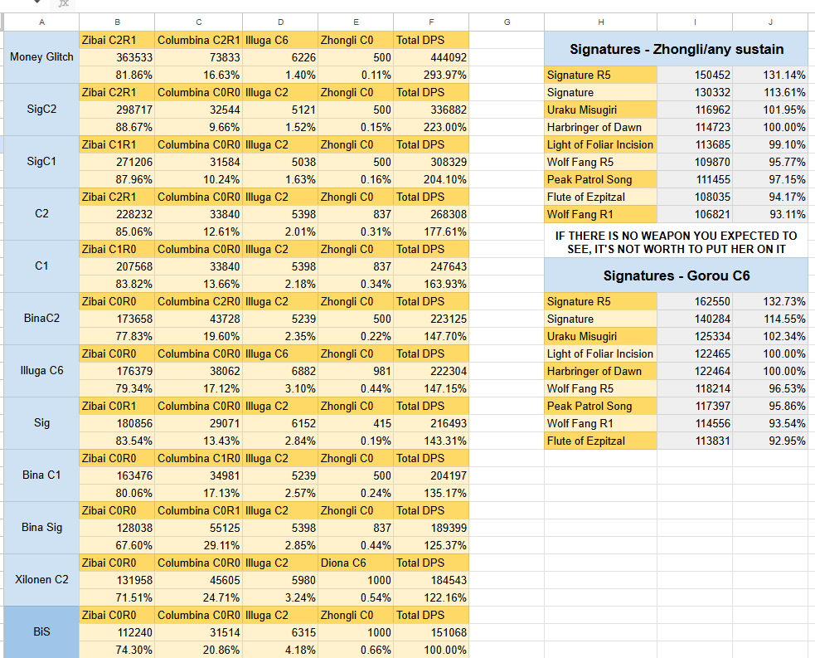Viewport: 815px width, 658px height.
Task: Click the Total DPS value 204197
Action: tap(431, 476)
